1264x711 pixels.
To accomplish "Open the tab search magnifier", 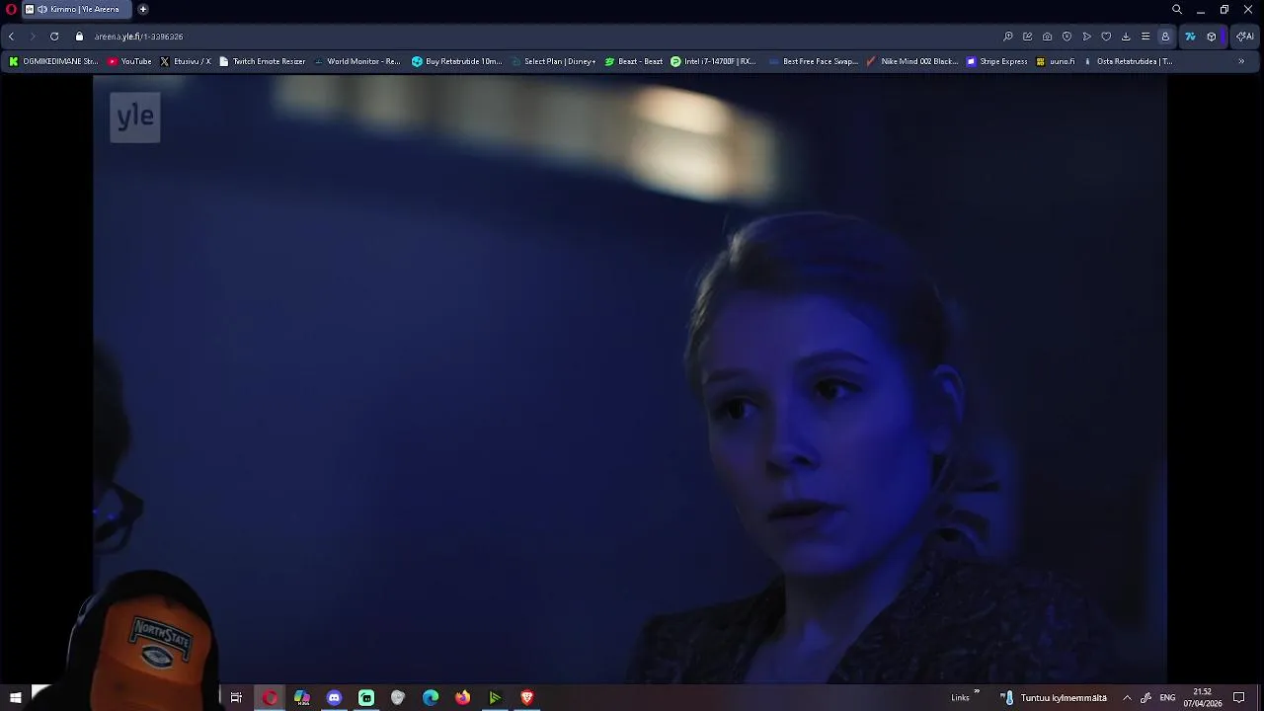I will pyautogui.click(x=1177, y=9).
